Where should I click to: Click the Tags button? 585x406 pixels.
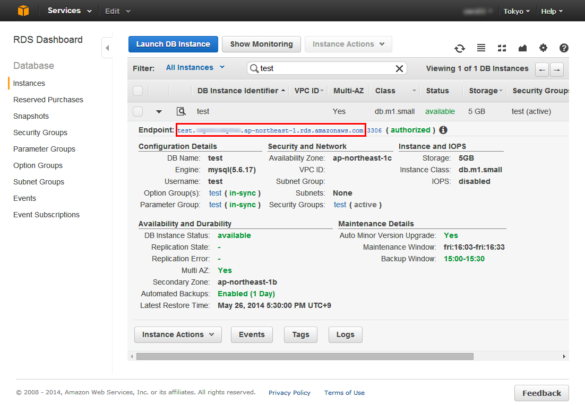(300, 334)
